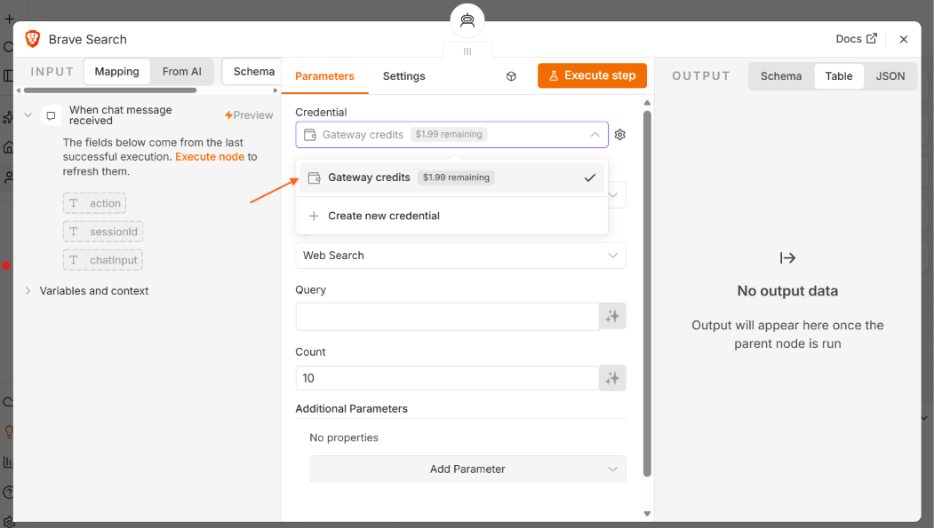Screen dimensions: 934x528
Task: Click the plus icon before Create new credential
Action: click(x=314, y=216)
